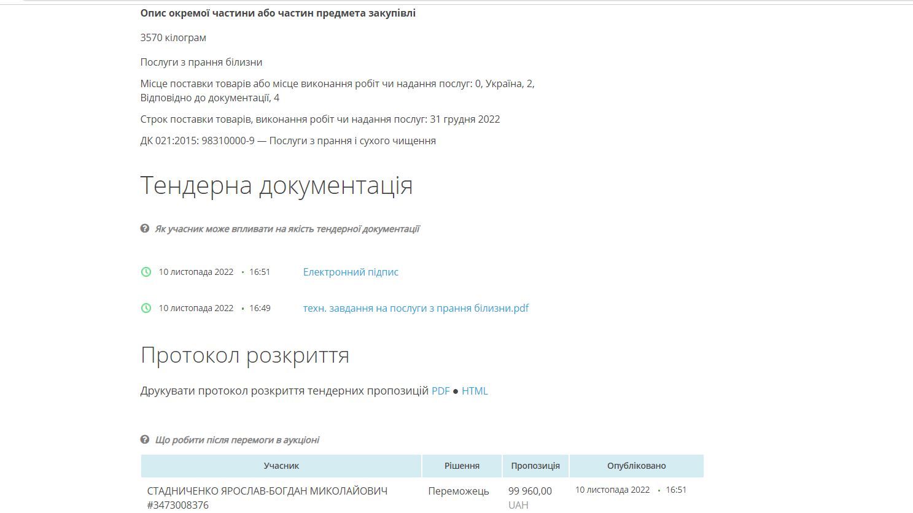Viewport: 913px width, 513px height.
Task: Select the winner СТАДНИЧЕНКО ЯРОСЛАВ-БОГДАН МИКОЛАЙОВИЧ
Action: click(x=267, y=491)
